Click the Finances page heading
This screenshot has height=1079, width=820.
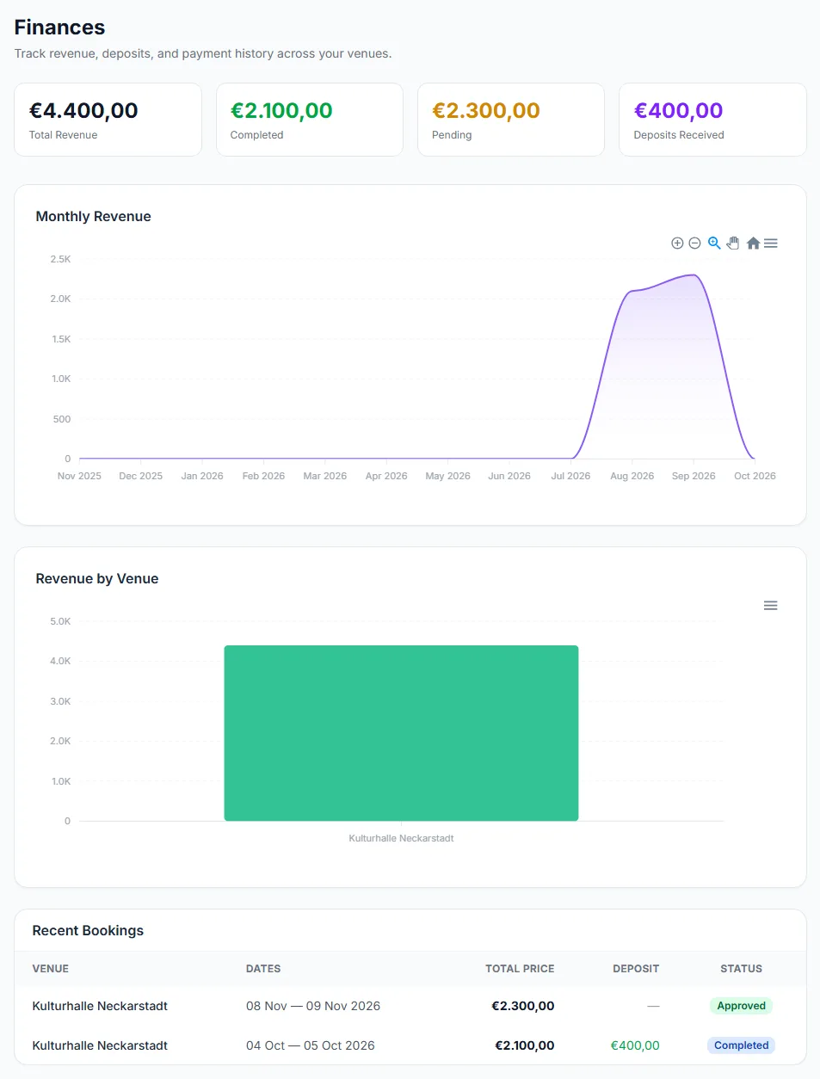tap(59, 28)
